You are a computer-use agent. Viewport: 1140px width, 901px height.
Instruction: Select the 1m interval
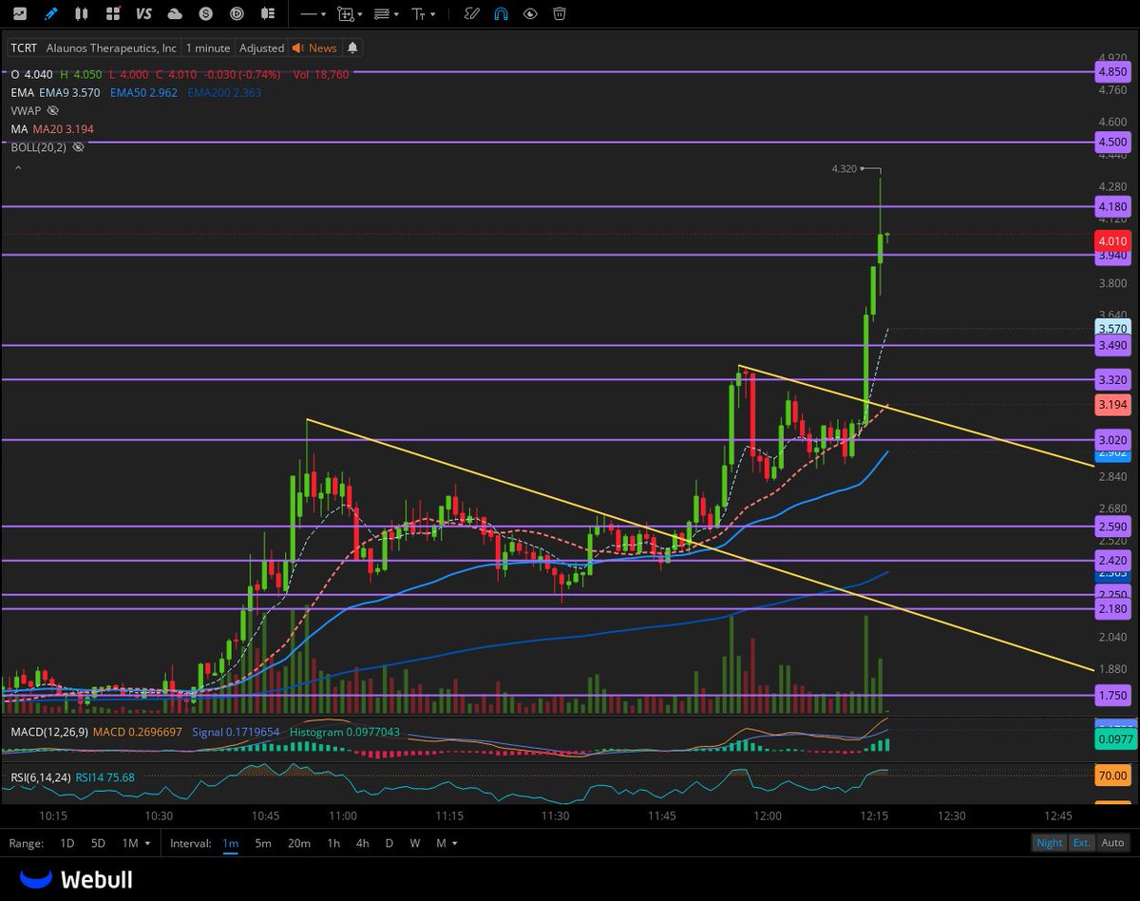coord(231,843)
